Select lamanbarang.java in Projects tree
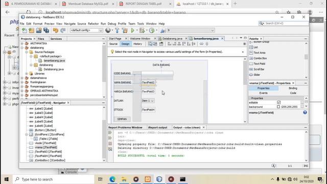The image size is (327, 184). [x=54, y=61]
